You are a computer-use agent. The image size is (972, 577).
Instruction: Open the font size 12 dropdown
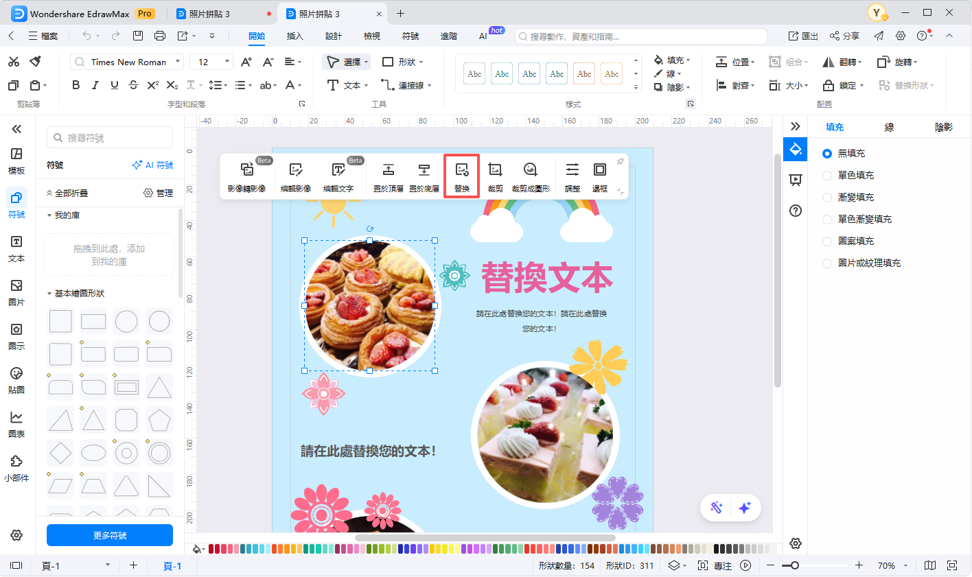(226, 62)
